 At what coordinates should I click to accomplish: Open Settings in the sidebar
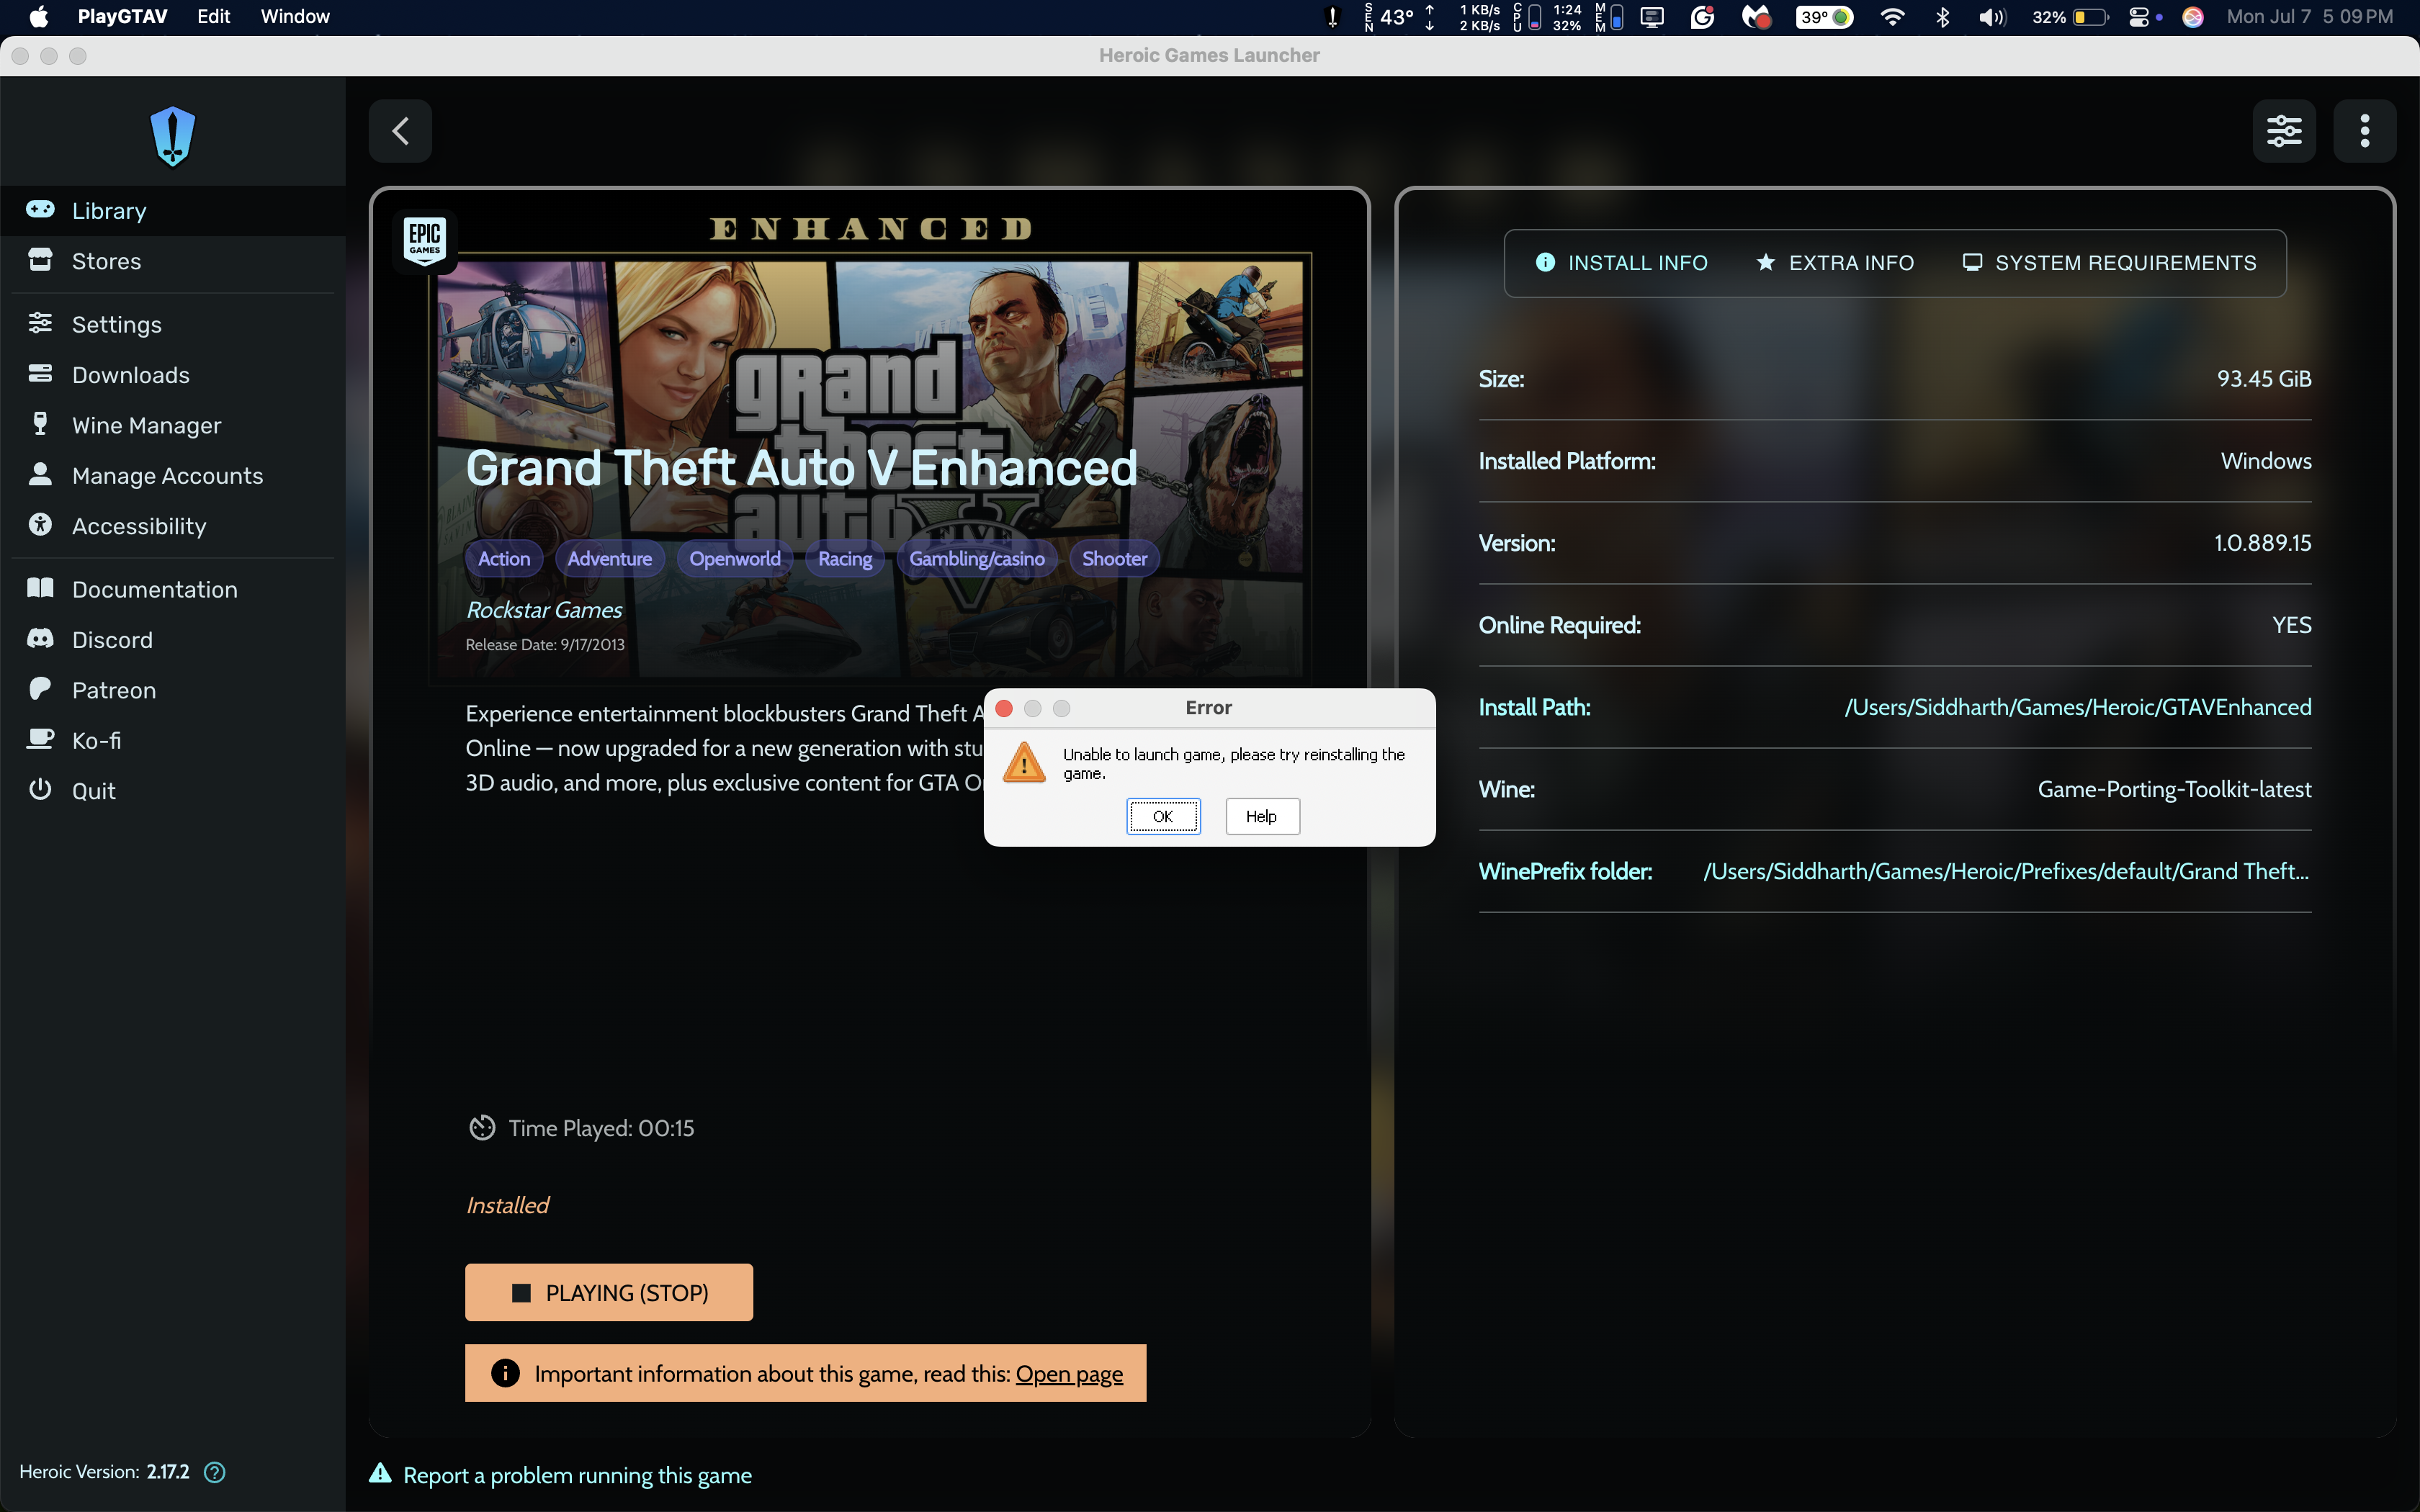[172, 324]
